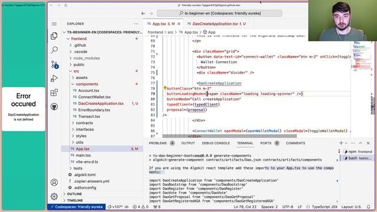Screen dimensions: 377x212
Task: Click forwarded ports indicator in status bar
Action: (157, 207)
